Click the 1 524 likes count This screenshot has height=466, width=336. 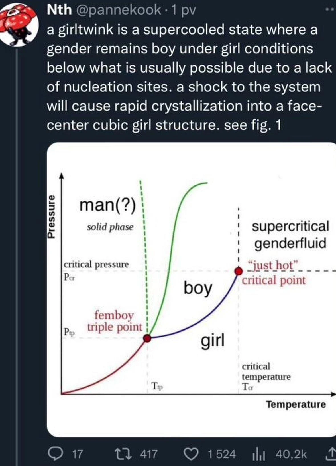[x=222, y=454]
